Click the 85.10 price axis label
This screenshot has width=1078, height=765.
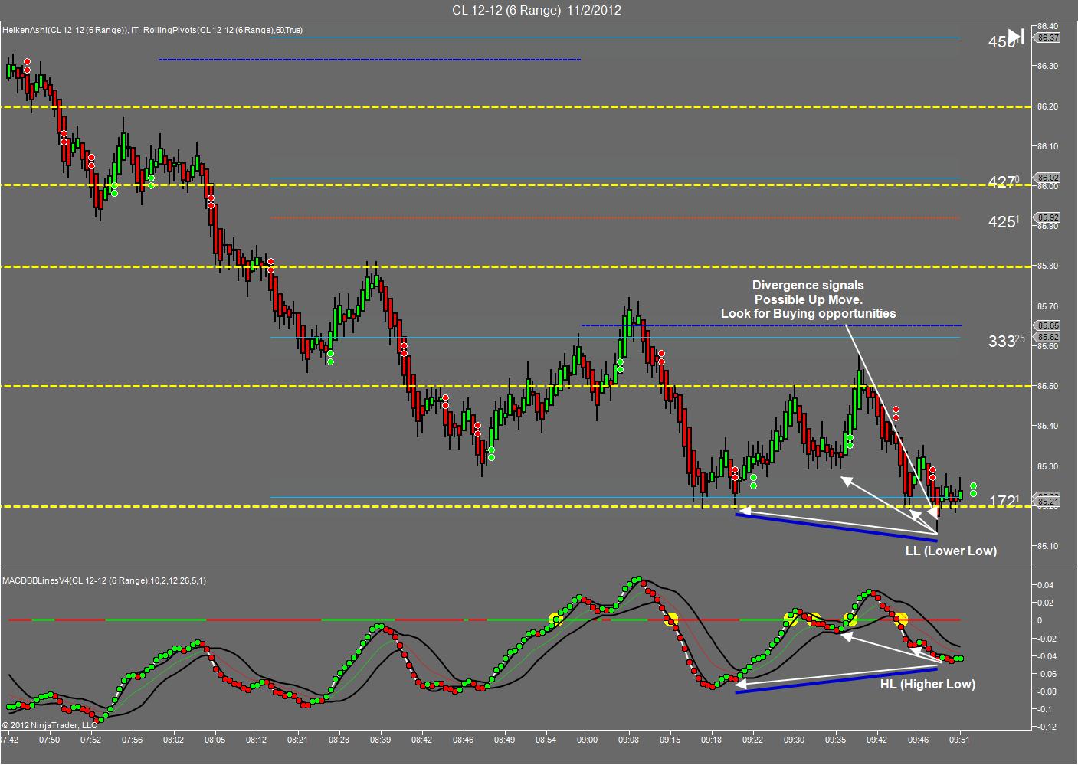pos(1047,546)
